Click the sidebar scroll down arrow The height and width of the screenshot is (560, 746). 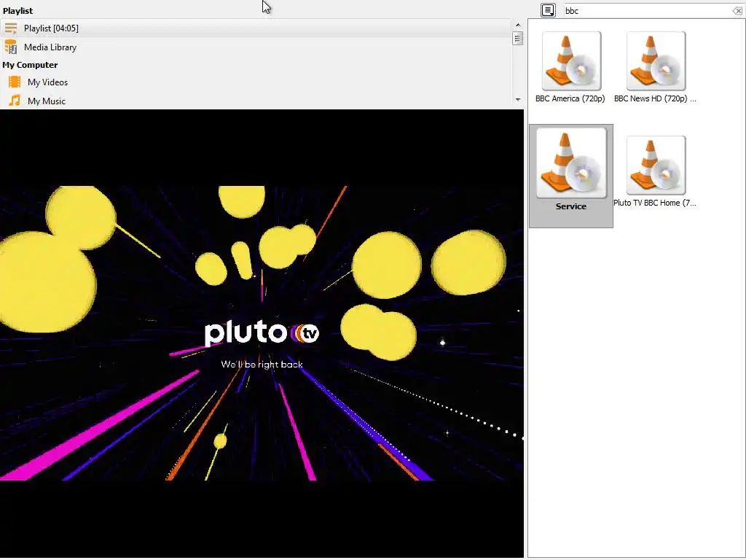(x=518, y=99)
